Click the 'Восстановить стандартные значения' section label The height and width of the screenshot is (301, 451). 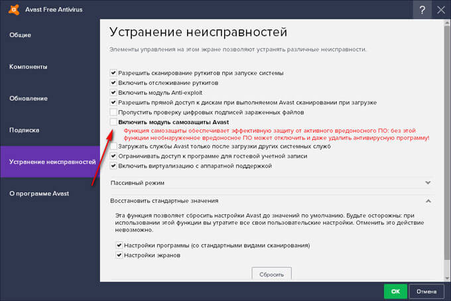pos(164,201)
